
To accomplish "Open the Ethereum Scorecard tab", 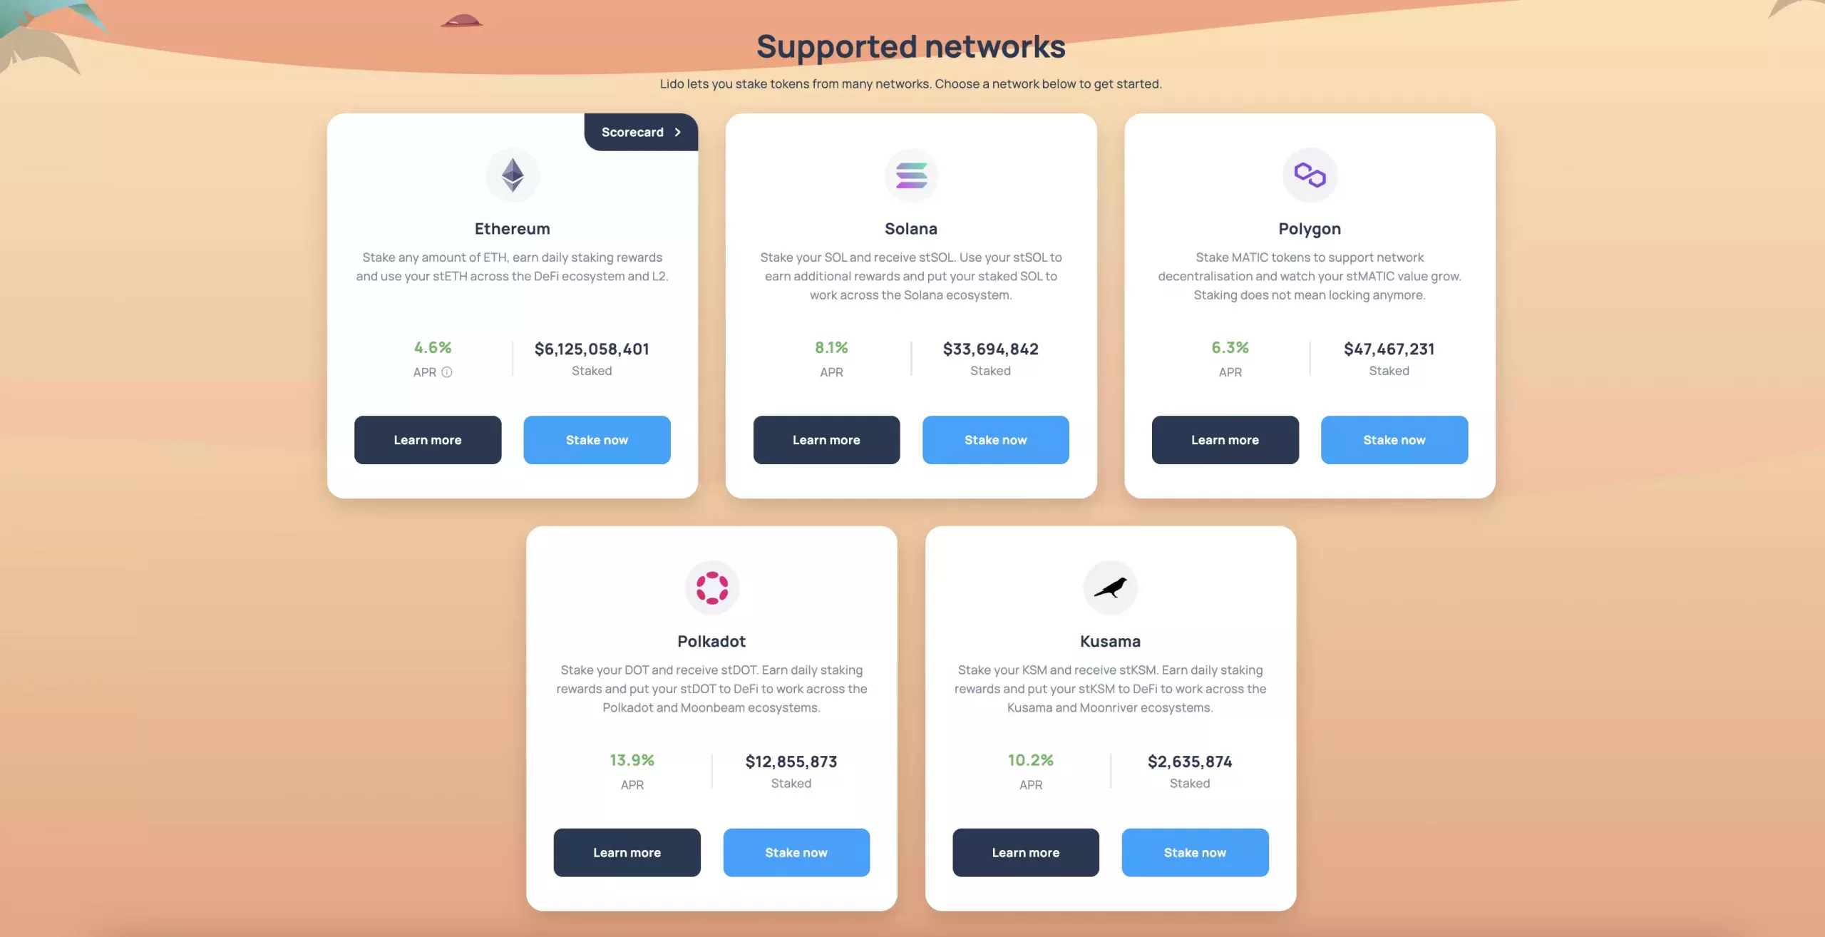I will click(641, 133).
